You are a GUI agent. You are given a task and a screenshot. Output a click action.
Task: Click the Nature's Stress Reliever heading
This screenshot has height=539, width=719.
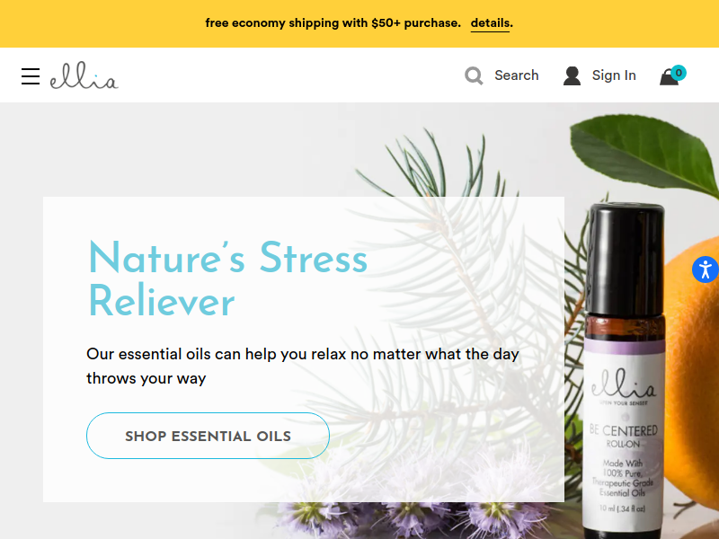228,278
